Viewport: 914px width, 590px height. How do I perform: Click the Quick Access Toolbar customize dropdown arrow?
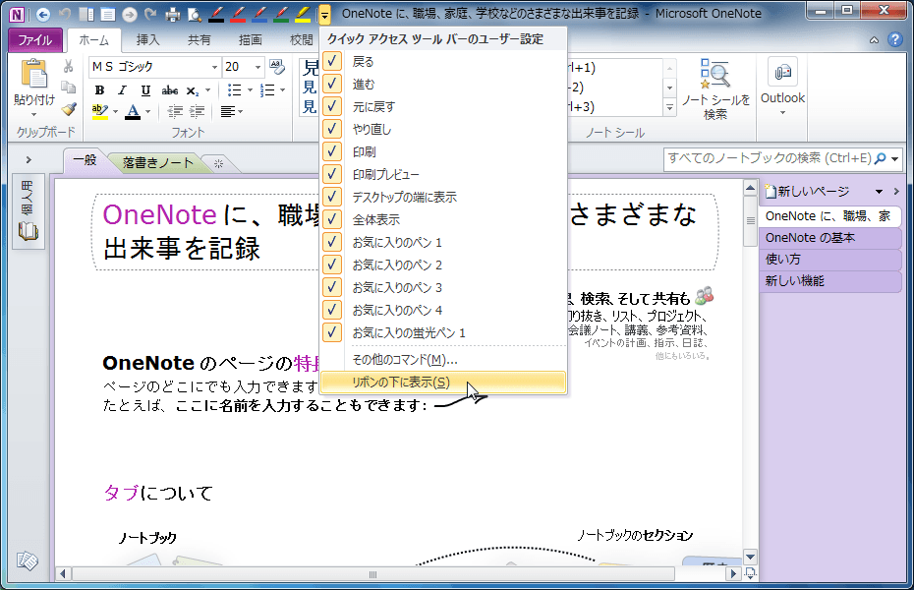(324, 15)
